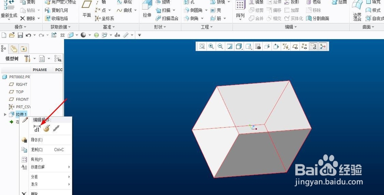Open quick access toolbar customize arrow
Screen dimensions: 384x195
[139, 35]
